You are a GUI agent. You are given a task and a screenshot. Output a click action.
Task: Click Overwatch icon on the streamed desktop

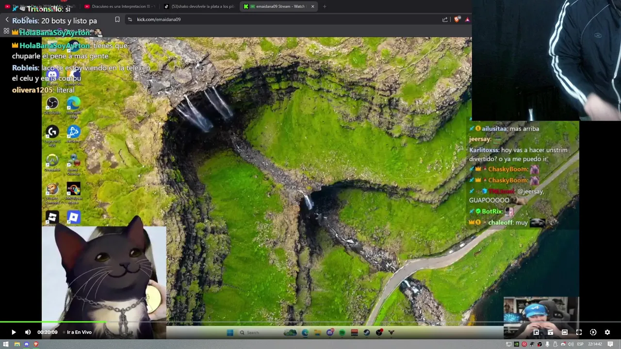(x=52, y=161)
